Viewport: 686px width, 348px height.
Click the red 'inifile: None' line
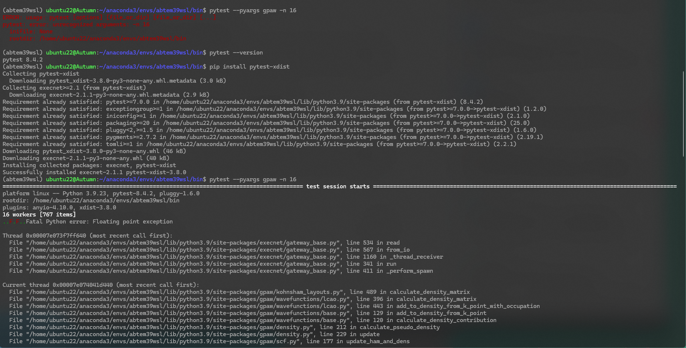(31, 32)
